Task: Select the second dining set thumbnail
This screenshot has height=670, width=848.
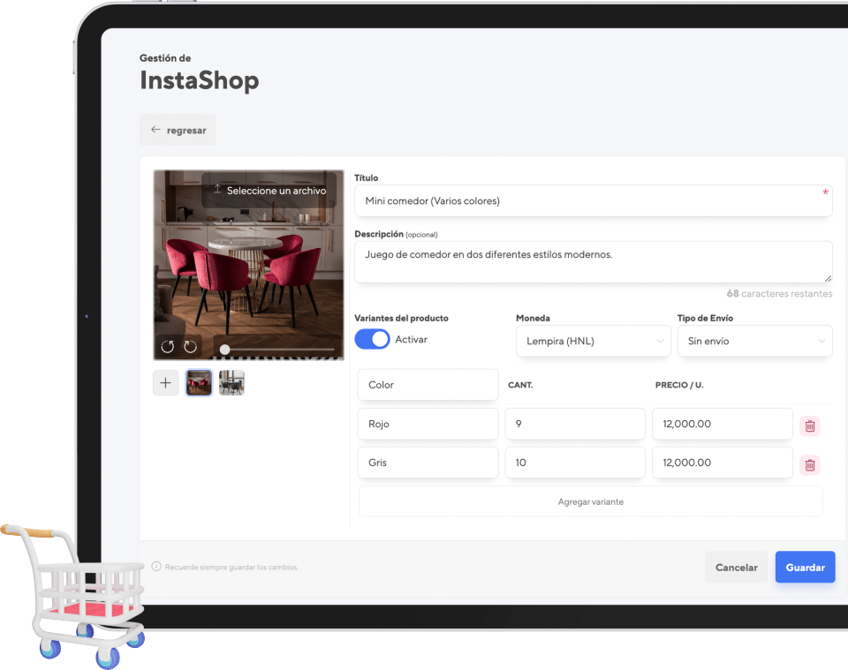Action: 231,383
